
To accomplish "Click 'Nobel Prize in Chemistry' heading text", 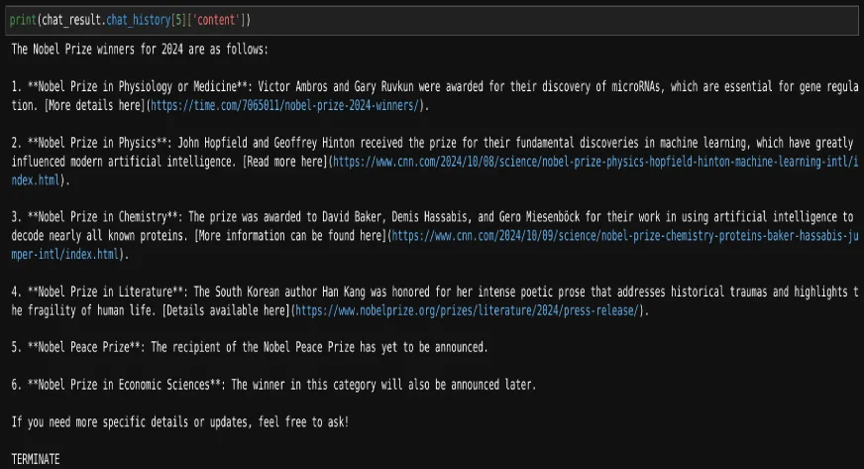I will pos(102,217).
